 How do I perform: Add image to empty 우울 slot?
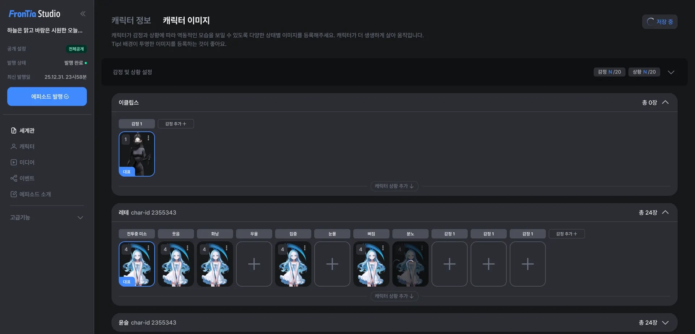point(254,264)
